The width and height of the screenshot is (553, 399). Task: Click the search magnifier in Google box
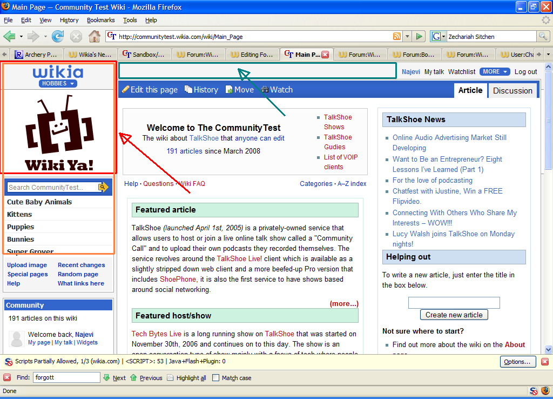543,36
